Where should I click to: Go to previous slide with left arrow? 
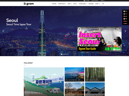3,31
